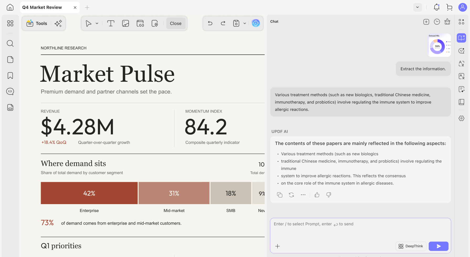The height and width of the screenshot is (257, 470).
Task: Click the Market Pulse heading text
Action: click(x=107, y=74)
